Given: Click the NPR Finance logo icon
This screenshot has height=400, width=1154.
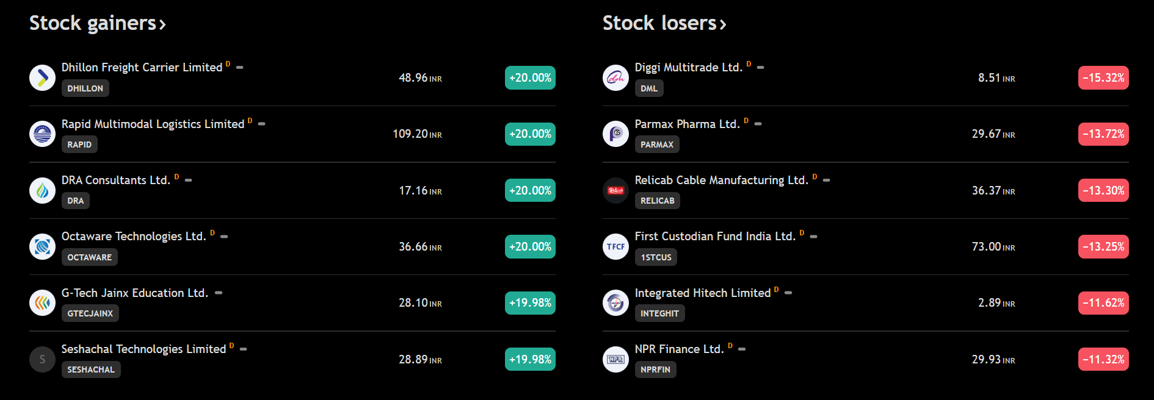Looking at the screenshot, I should click(615, 359).
